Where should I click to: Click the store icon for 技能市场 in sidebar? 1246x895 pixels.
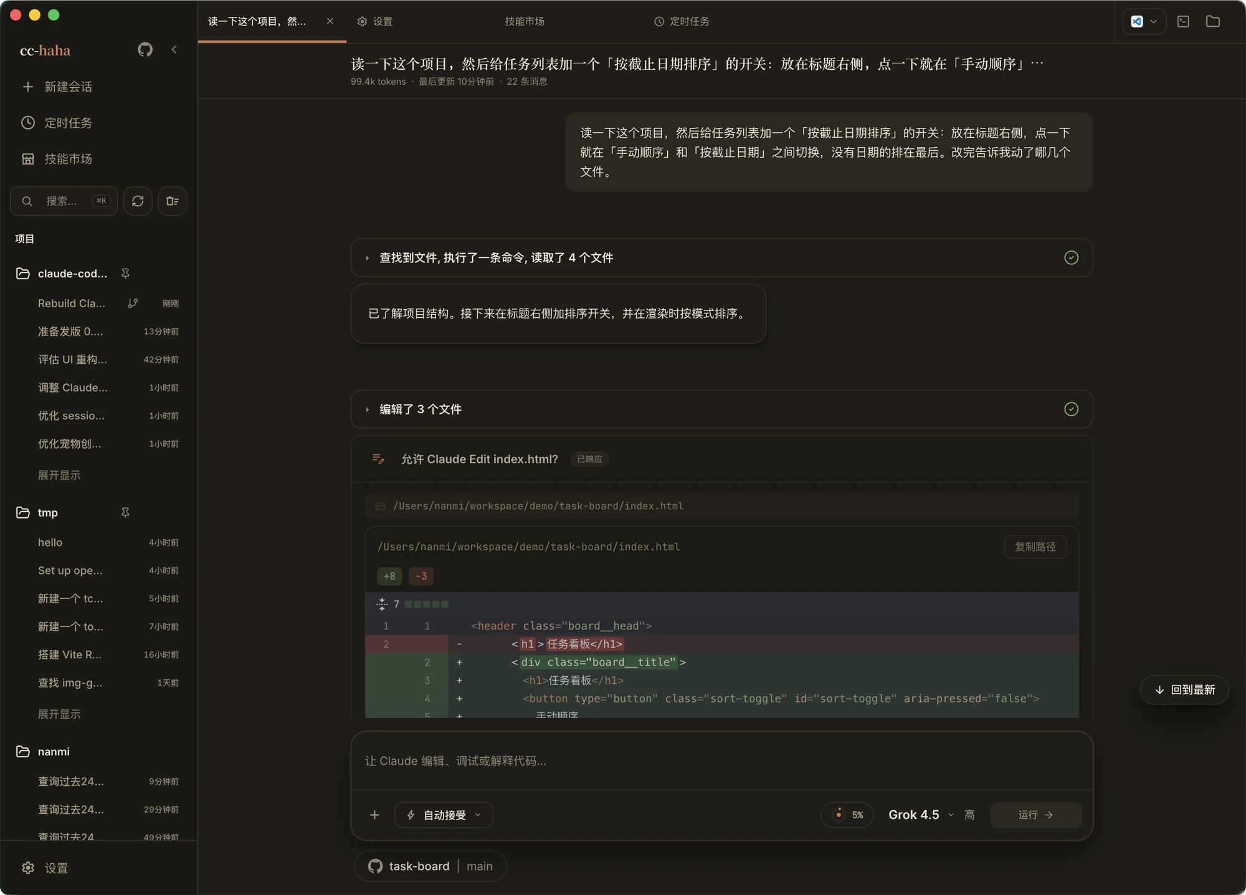point(28,159)
